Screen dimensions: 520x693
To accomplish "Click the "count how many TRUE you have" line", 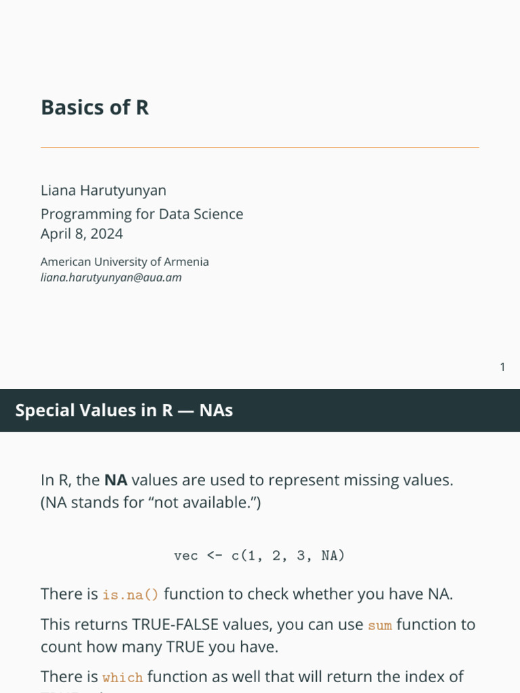I will [159, 647].
